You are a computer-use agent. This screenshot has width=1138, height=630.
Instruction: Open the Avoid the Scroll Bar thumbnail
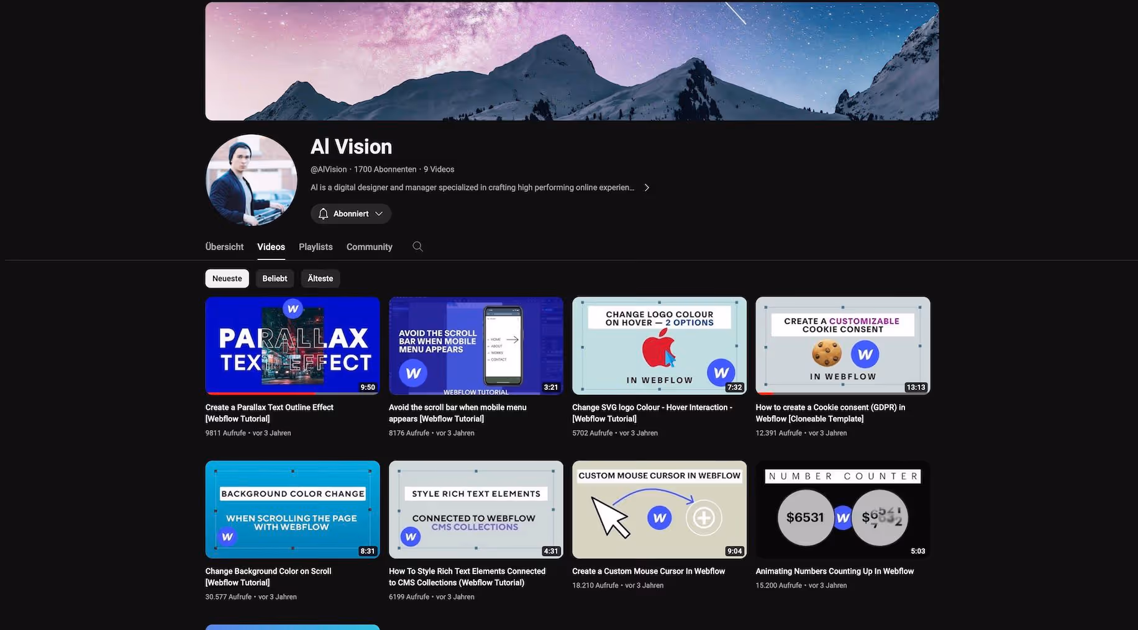(476, 346)
